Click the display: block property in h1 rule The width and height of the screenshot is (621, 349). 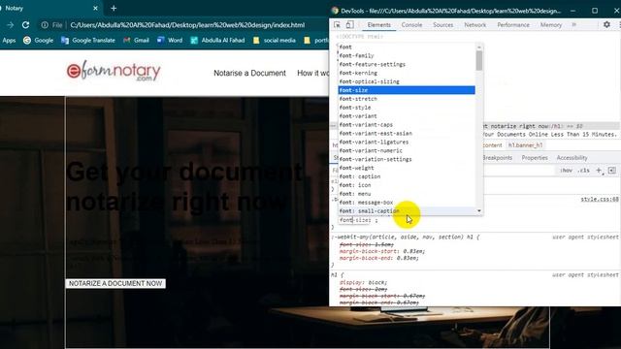[x=363, y=282]
